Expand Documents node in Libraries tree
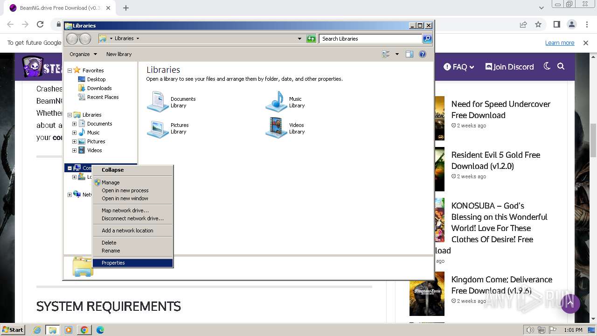The width and height of the screenshot is (597, 336). click(74, 124)
